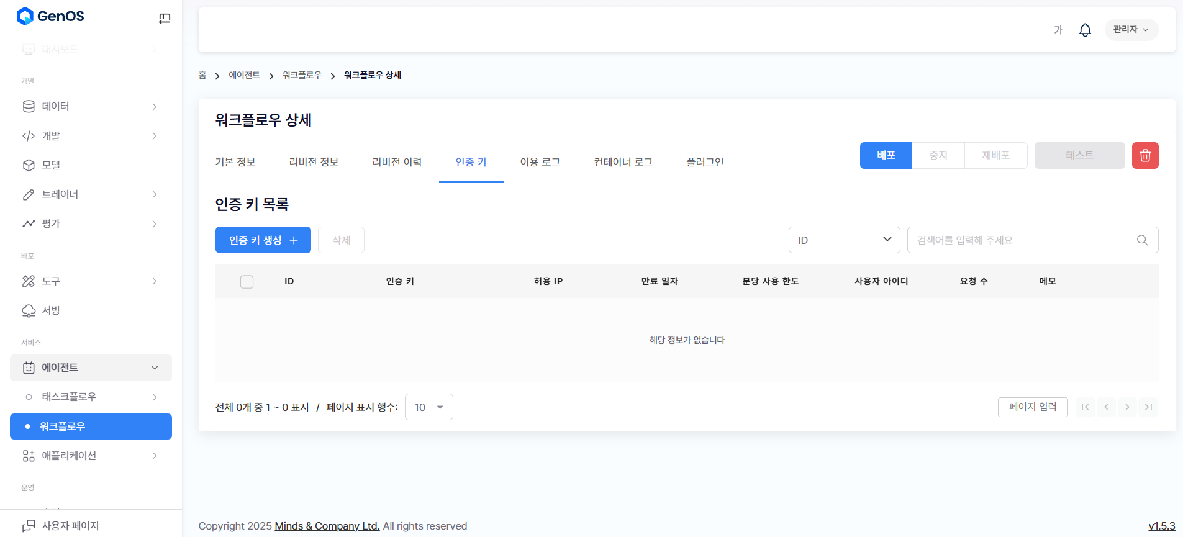Open the rows-per-page dropdown showing 10
This screenshot has width=1183, height=537.
[428, 407]
